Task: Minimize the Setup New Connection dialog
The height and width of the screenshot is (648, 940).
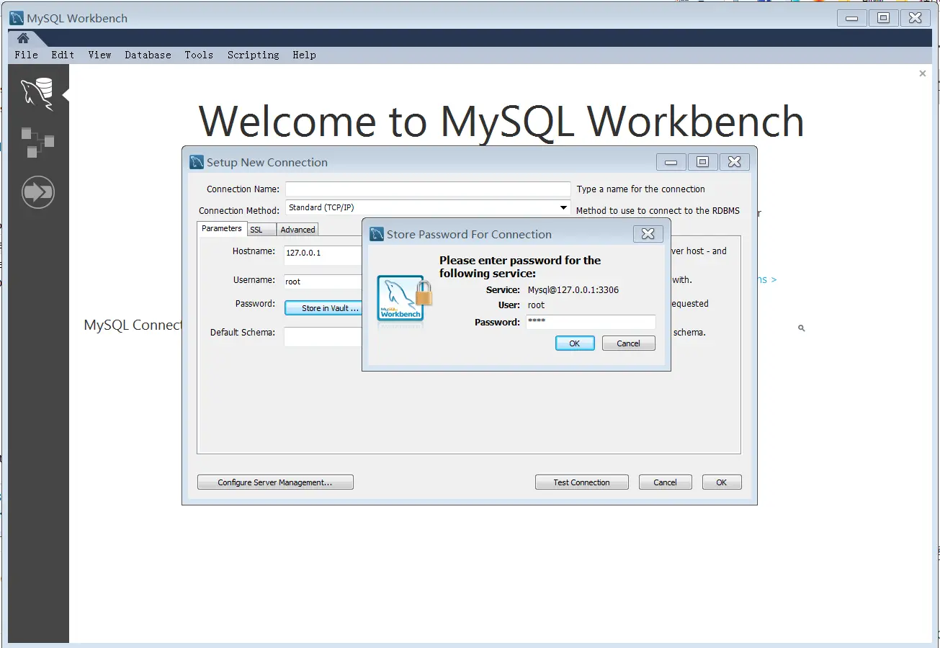Action: [671, 162]
